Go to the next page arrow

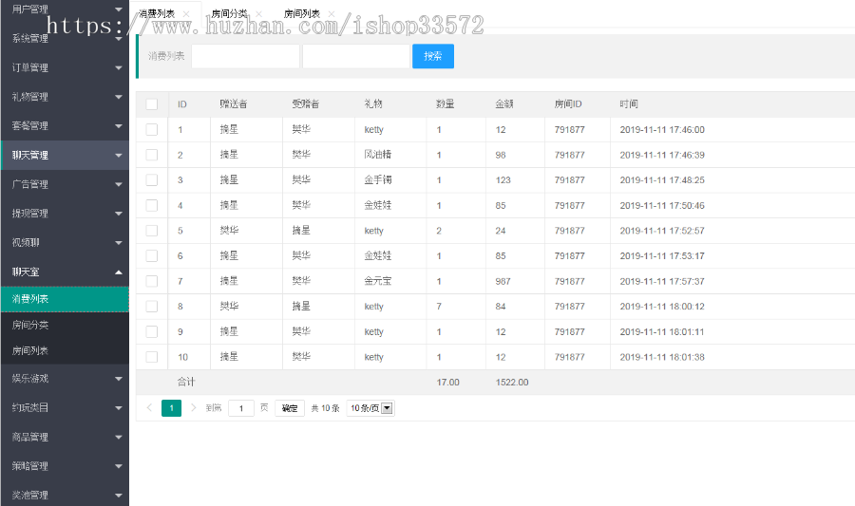(x=194, y=408)
